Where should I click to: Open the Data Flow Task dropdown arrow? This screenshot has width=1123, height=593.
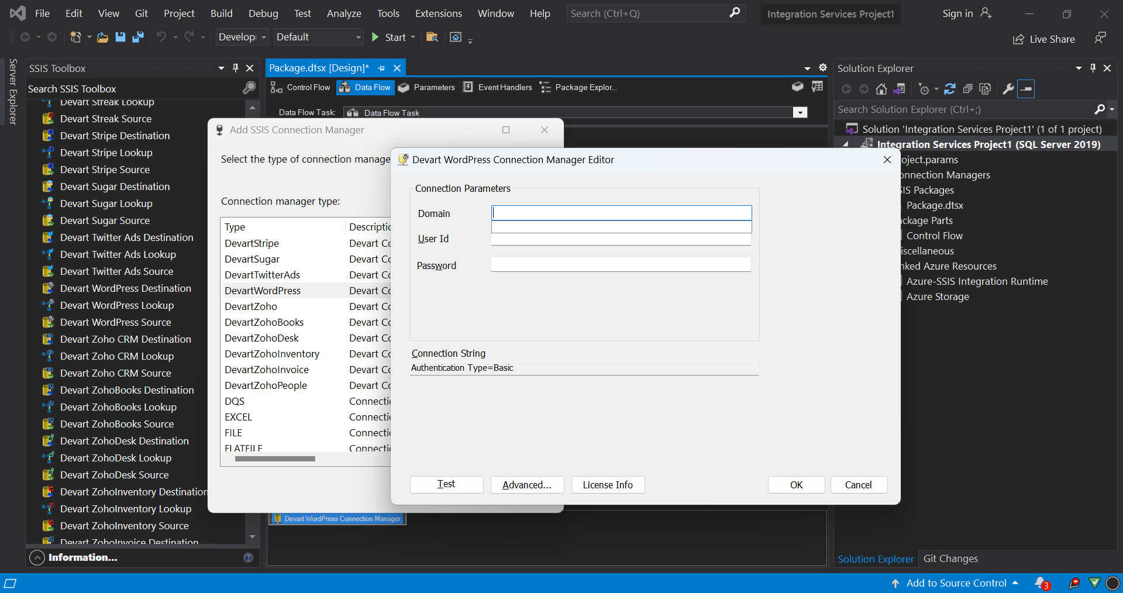800,112
